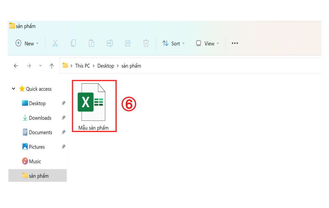Screen dimensions: 329x208
Task: Open the recent locations chevron
Action: pos(40,66)
